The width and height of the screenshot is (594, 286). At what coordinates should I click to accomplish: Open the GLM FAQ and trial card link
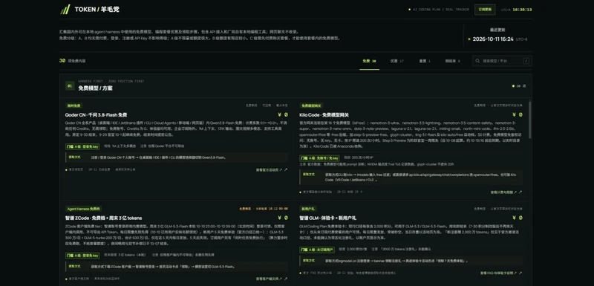click(498, 273)
